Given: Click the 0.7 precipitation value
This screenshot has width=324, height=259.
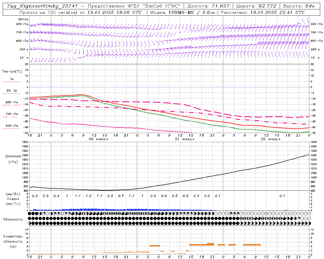Looking at the screenshot, I should click(121, 196).
